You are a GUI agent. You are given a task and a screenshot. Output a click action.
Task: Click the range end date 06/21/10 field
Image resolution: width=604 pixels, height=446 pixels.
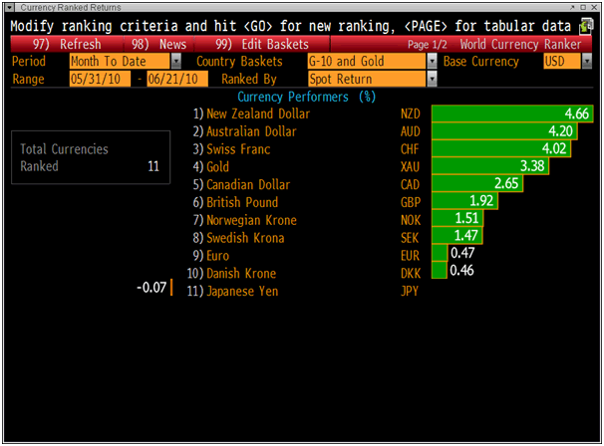coord(170,80)
